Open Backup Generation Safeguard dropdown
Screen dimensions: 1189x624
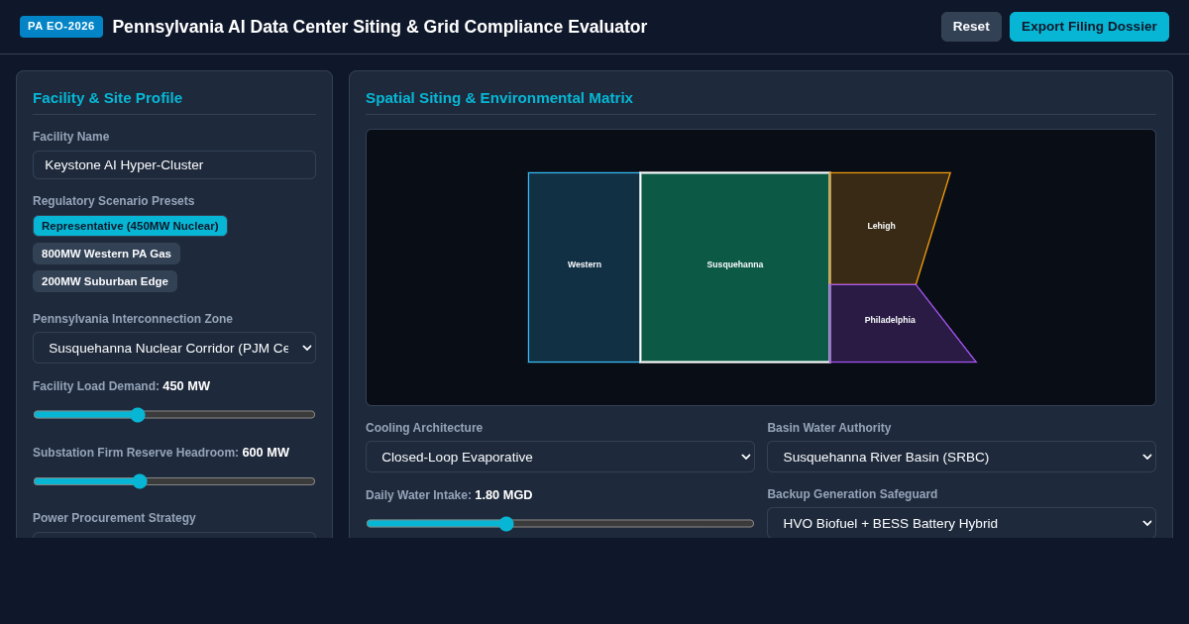[961, 523]
